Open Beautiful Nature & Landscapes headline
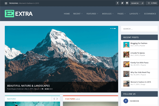 point(28,86)
